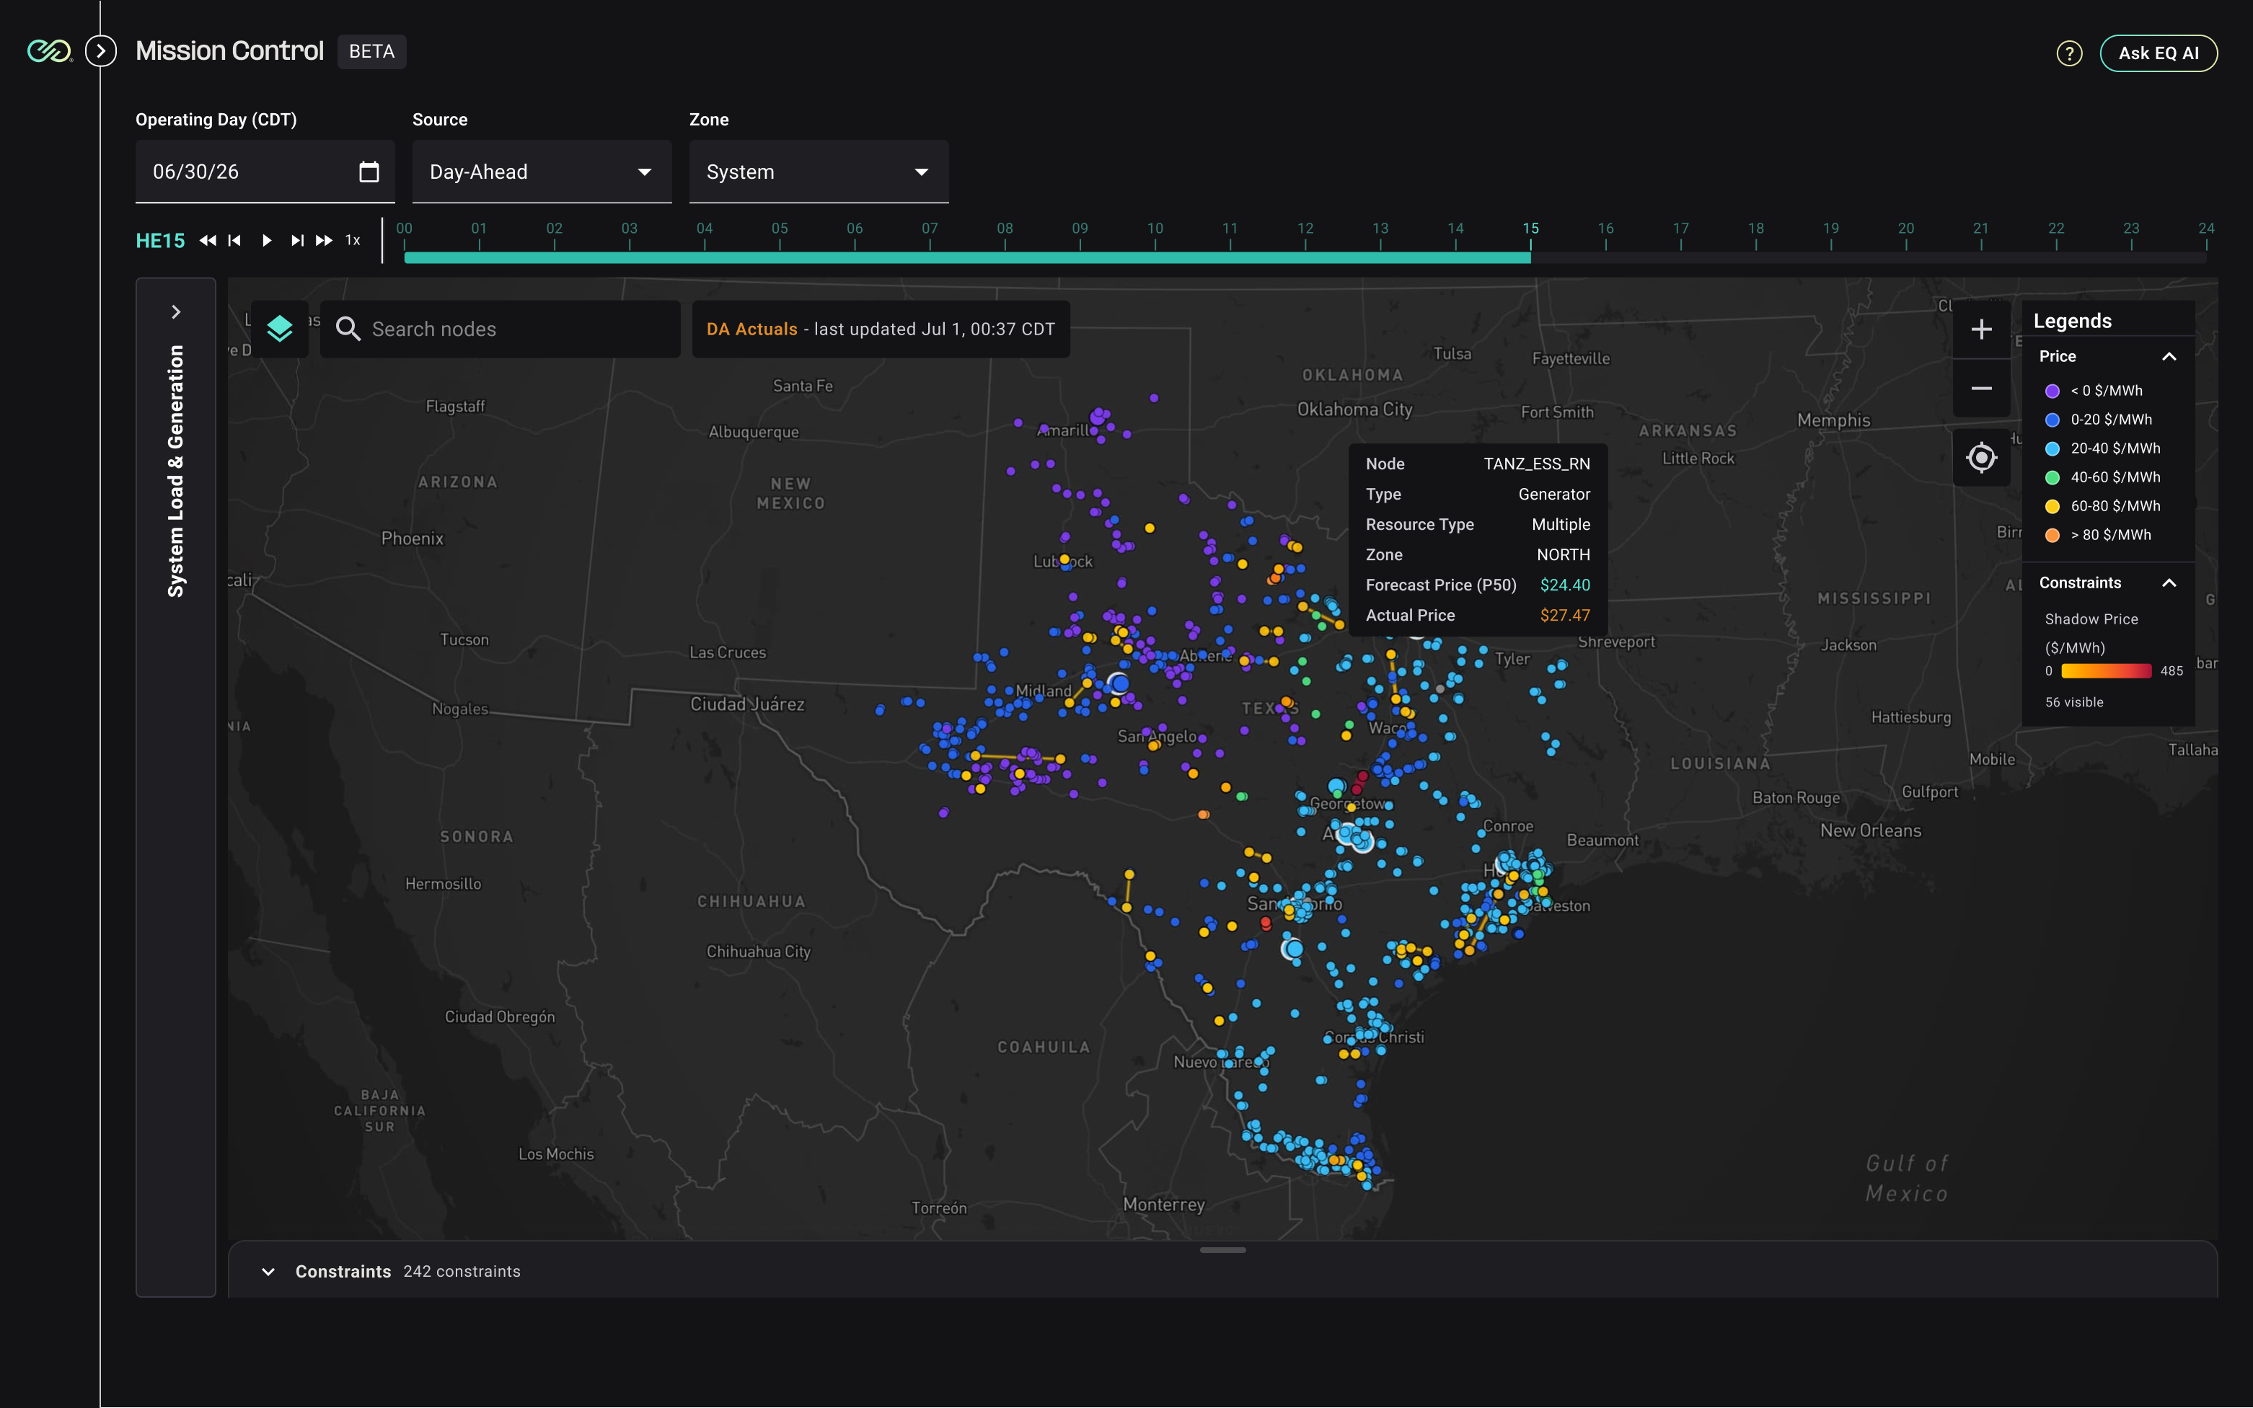Image resolution: width=2253 pixels, height=1408 pixels.
Task: Toggle the > 80 $/MWh orange legend
Action: click(x=2097, y=534)
